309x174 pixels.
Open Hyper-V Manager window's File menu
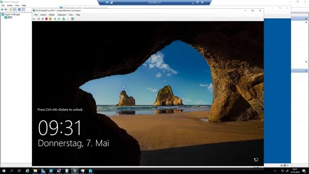[x=3, y=5]
